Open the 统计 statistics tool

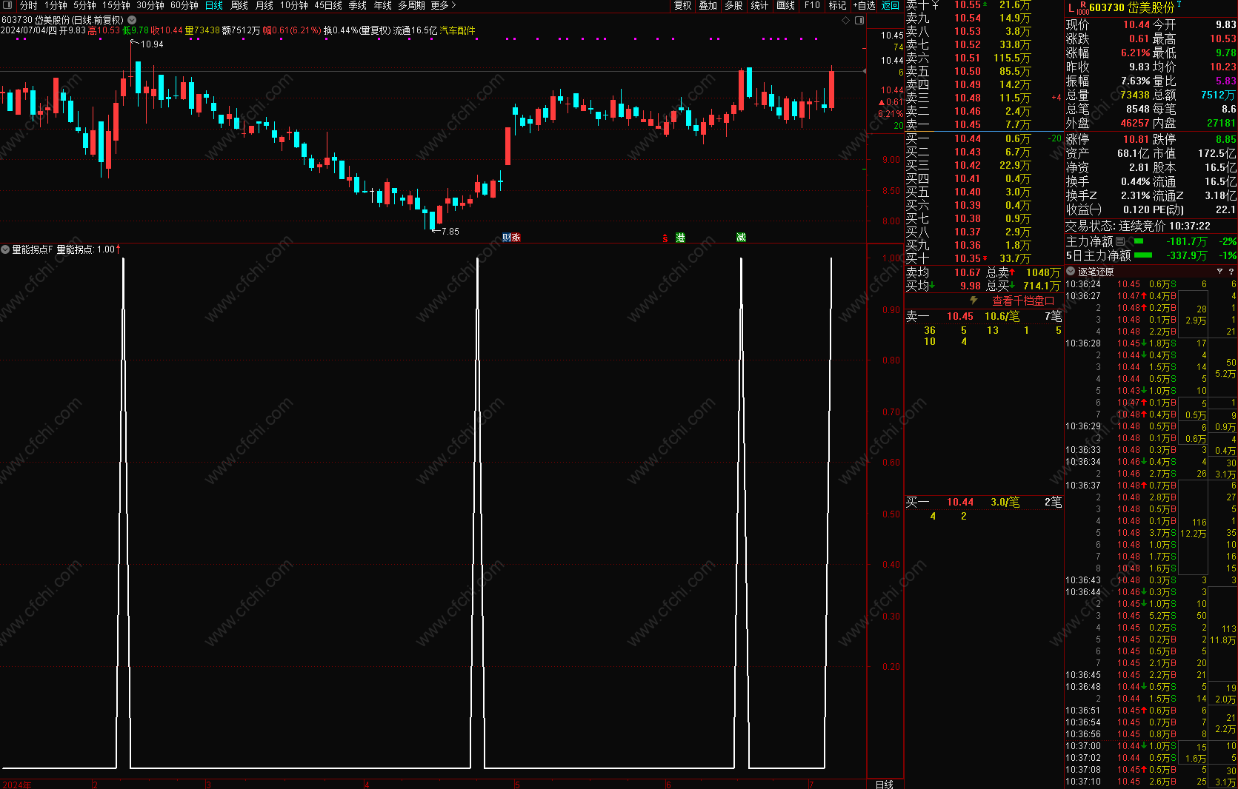click(759, 5)
